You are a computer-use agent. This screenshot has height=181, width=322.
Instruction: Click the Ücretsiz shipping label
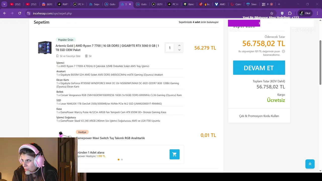(276, 100)
